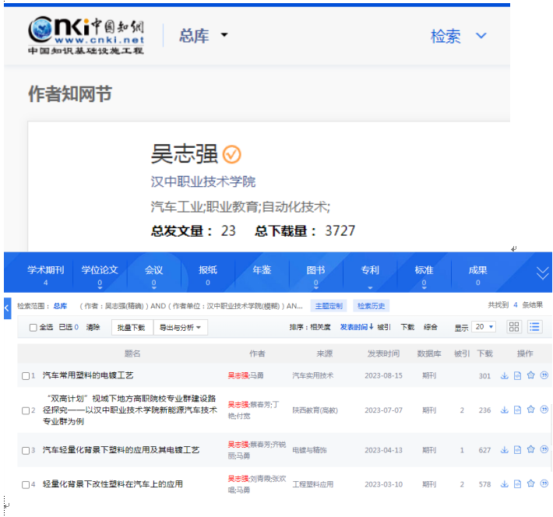Select the 图书 tab
553x517 pixels.
[315, 274]
